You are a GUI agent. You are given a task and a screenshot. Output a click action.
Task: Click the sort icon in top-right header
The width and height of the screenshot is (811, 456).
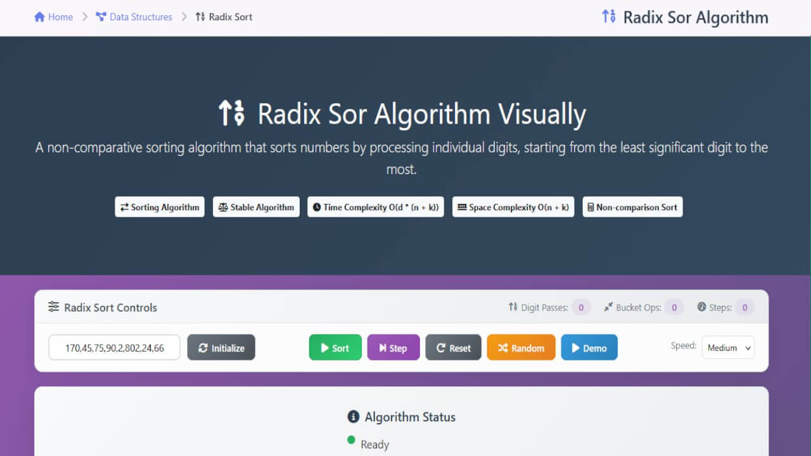pos(609,16)
